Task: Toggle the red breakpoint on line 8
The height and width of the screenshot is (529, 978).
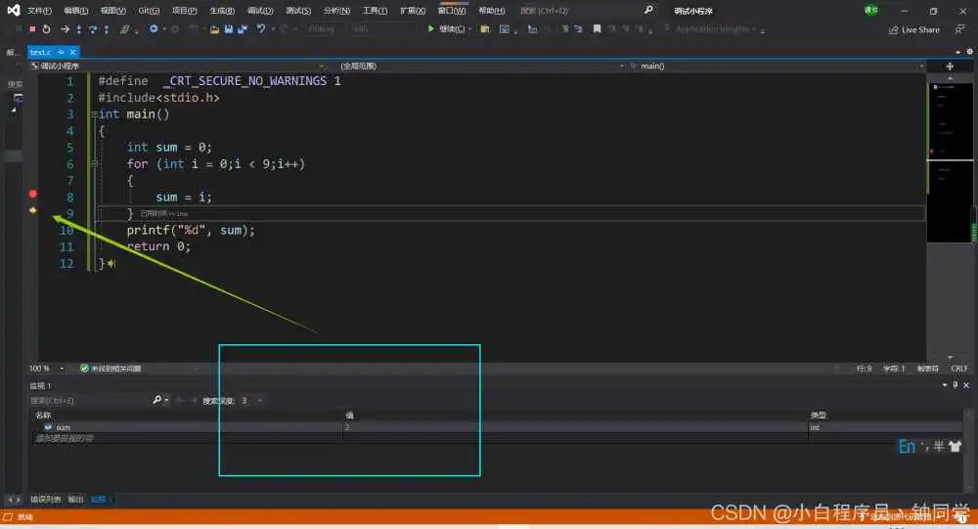Action: click(32, 195)
